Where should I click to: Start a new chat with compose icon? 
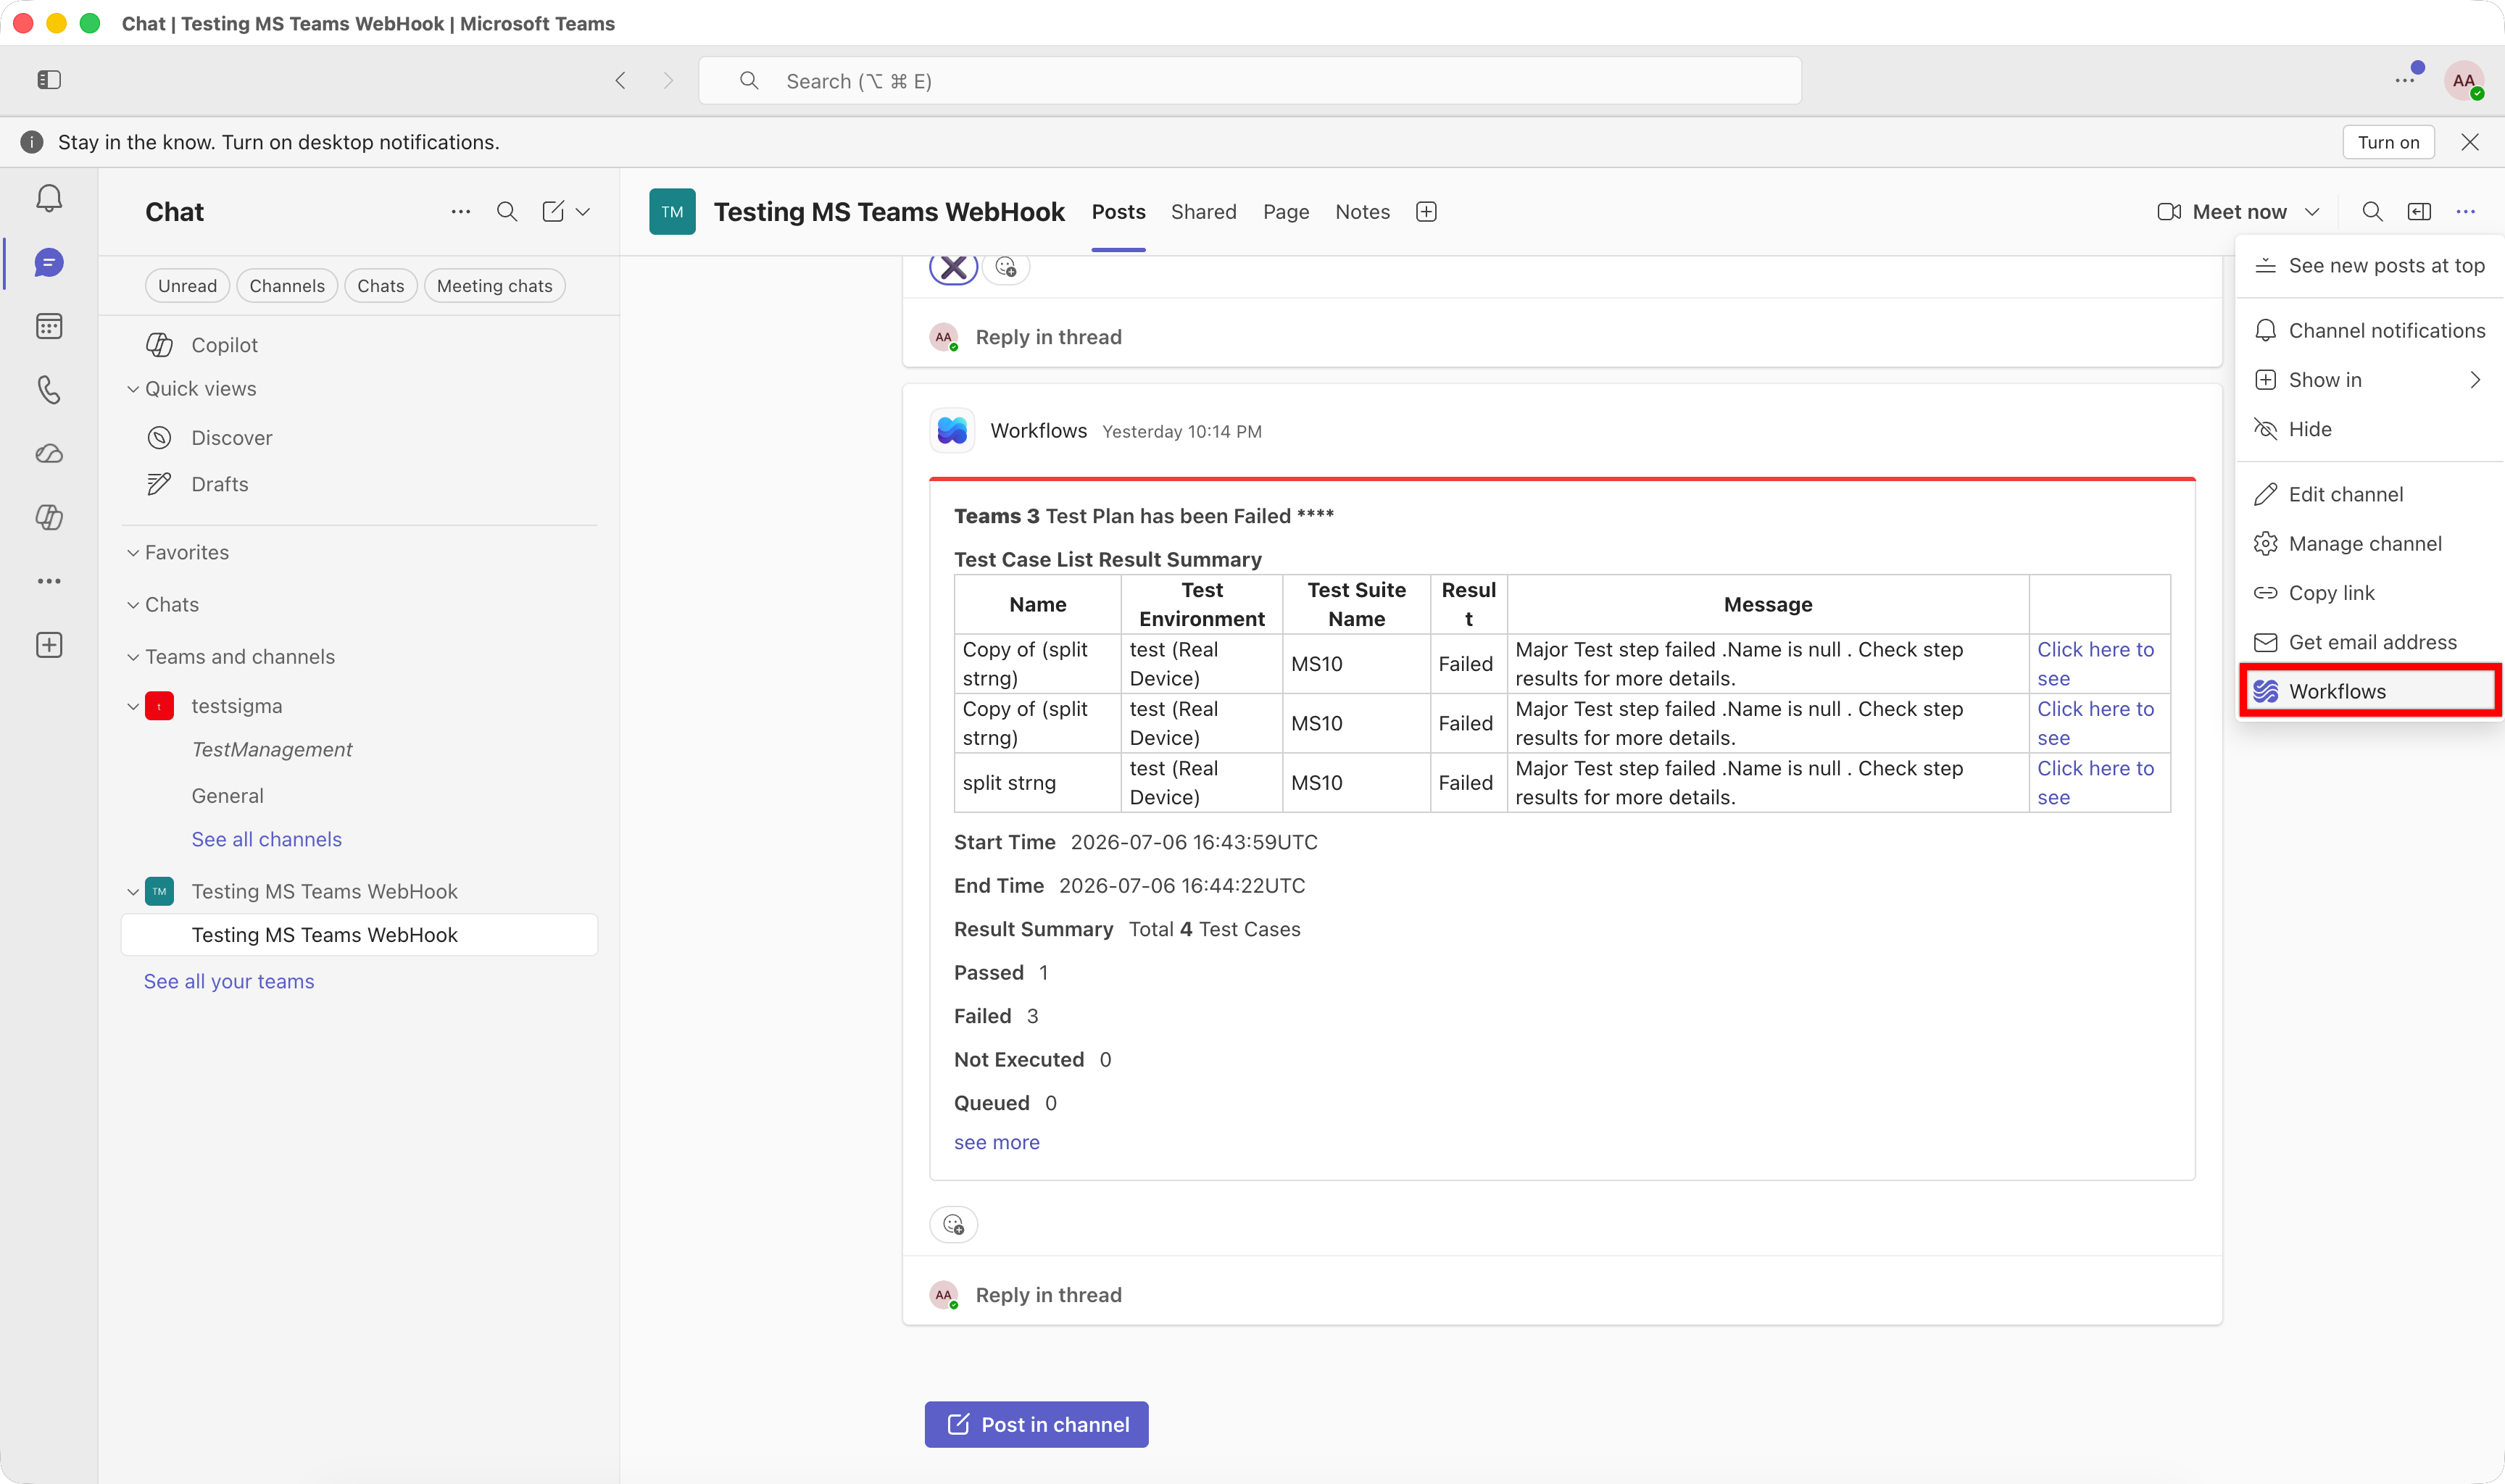tap(553, 212)
